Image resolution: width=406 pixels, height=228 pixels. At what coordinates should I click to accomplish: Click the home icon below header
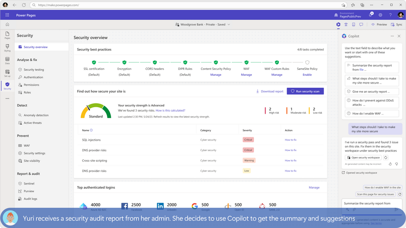tap(7, 24)
